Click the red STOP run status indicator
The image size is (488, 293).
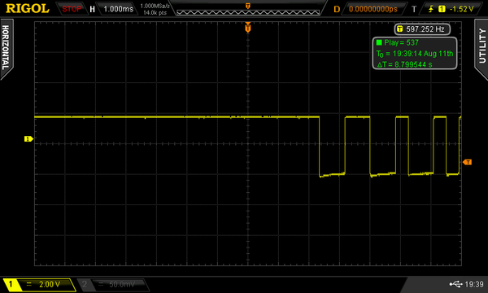coord(72,9)
